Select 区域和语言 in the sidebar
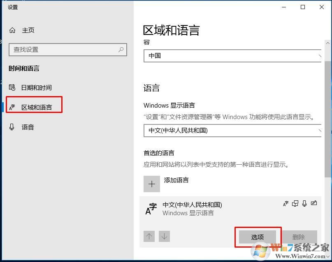The width and height of the screenshot is (332, 262). point(36,107)
